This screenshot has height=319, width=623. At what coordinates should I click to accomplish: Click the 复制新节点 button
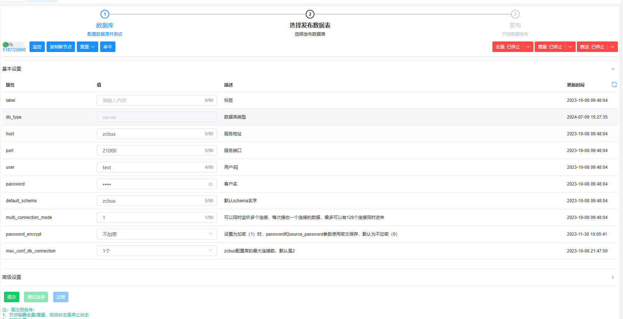(x=61, y=47)
